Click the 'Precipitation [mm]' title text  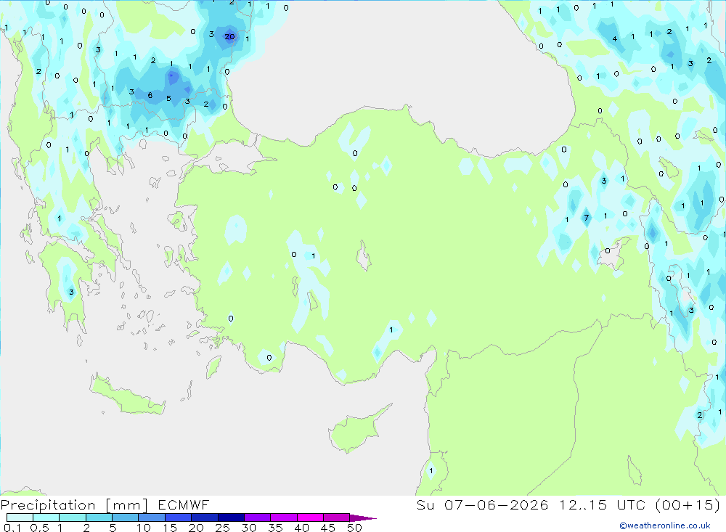[x=74, y=505]
